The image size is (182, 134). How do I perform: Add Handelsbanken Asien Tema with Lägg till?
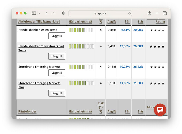57,36
